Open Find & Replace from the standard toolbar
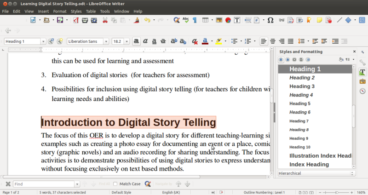Viewport: 368px width, 195px height. pyautogui.click(x=177, y=20)
